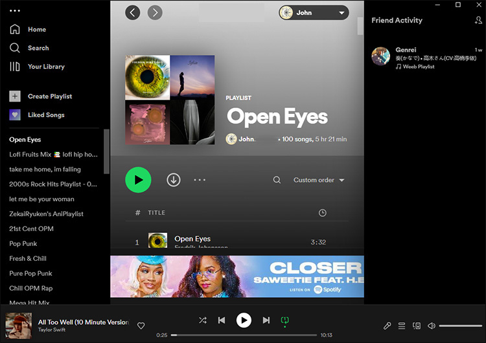Screen dimensions: 486x343
Task: Mute with the speaker icon
Action: (432, 326)
